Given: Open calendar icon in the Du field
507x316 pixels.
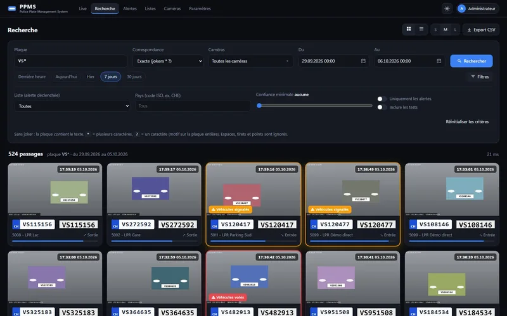Looking at the screenshot, I should (x=363, y=61).
